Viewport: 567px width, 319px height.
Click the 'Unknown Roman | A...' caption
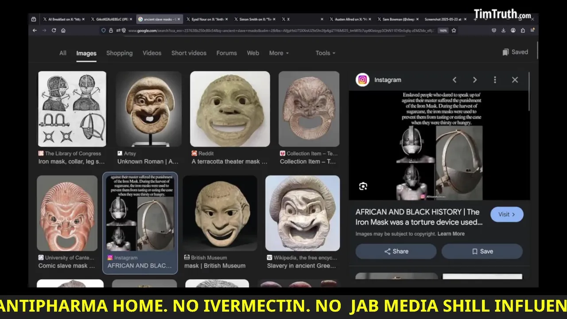click(x=148, y=161)
